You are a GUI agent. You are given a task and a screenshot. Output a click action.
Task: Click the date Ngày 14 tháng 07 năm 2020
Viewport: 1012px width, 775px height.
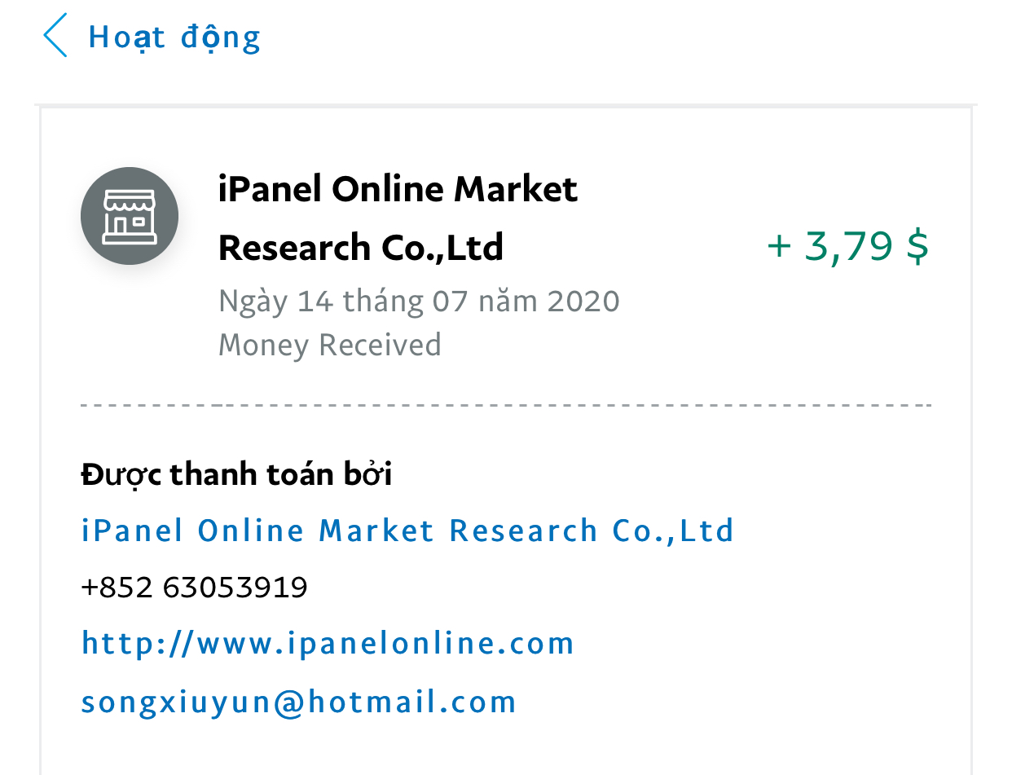pos(419,302)
